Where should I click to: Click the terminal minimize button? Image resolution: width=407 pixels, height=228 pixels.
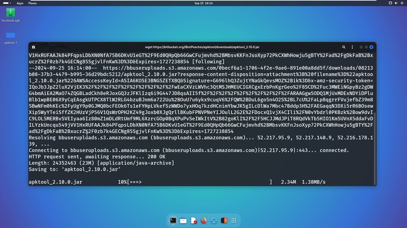[361, 47]
